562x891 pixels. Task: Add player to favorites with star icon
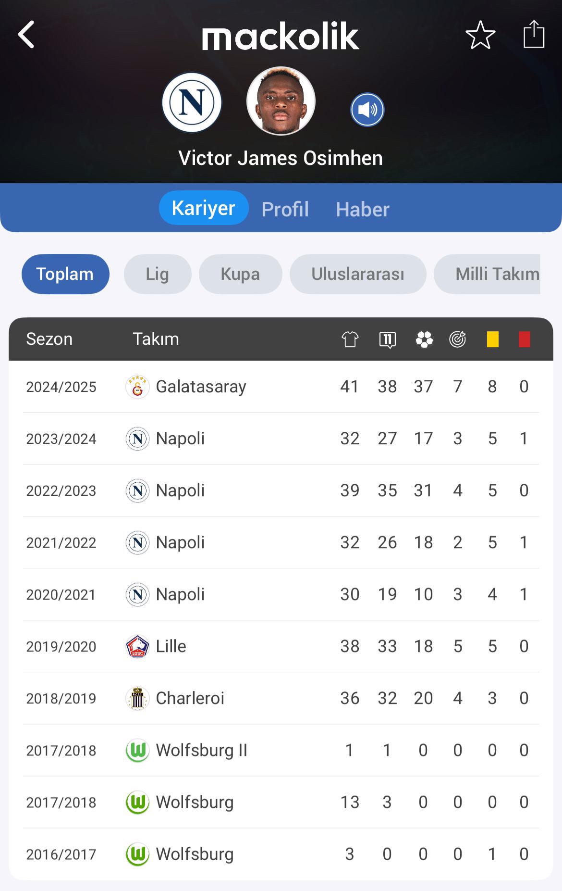coord(480,35)
